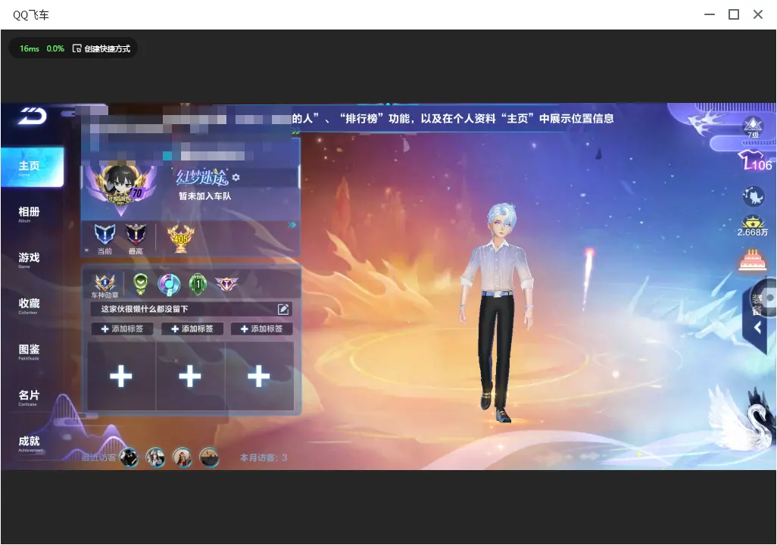Click the 最高 highest rank badge
Screen dimensions: 777x545
pos(136,235)
